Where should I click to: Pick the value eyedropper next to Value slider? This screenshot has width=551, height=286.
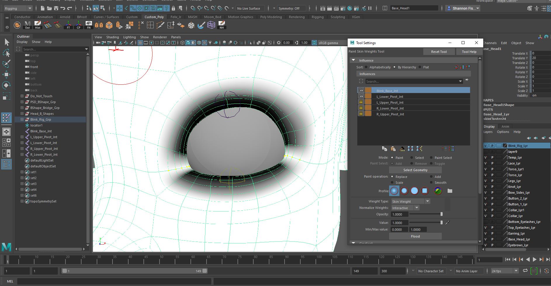click(x=447, y=223)
